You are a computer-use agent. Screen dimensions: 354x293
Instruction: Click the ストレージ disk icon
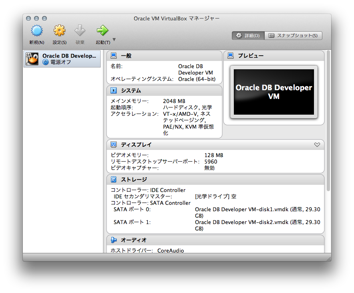pos(114,180)
